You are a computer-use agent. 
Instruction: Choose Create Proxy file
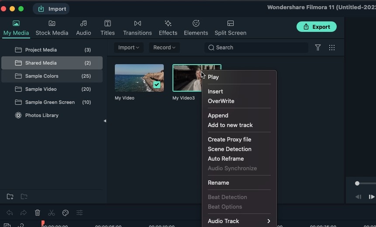tap(229, 139)
